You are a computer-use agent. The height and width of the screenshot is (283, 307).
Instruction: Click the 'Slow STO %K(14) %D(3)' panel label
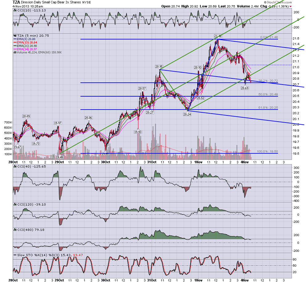click(39, 255)
